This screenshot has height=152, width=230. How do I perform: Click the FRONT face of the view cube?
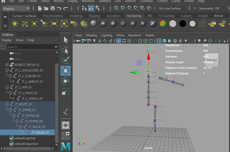[212, 60]
